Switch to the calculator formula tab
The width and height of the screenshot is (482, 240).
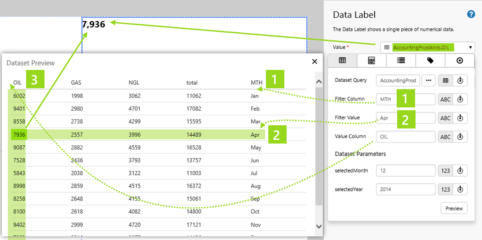click(372, 61)
